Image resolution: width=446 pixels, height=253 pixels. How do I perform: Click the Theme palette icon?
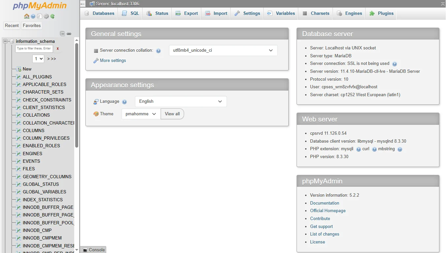pyautogui.click(x=96, y=114)
